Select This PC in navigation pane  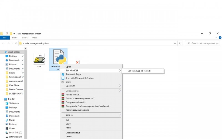(11, 99)
